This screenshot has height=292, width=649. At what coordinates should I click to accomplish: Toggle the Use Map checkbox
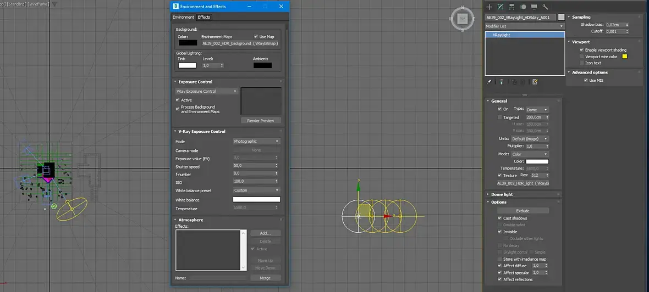pyautogui.click(x=256, y=37)
